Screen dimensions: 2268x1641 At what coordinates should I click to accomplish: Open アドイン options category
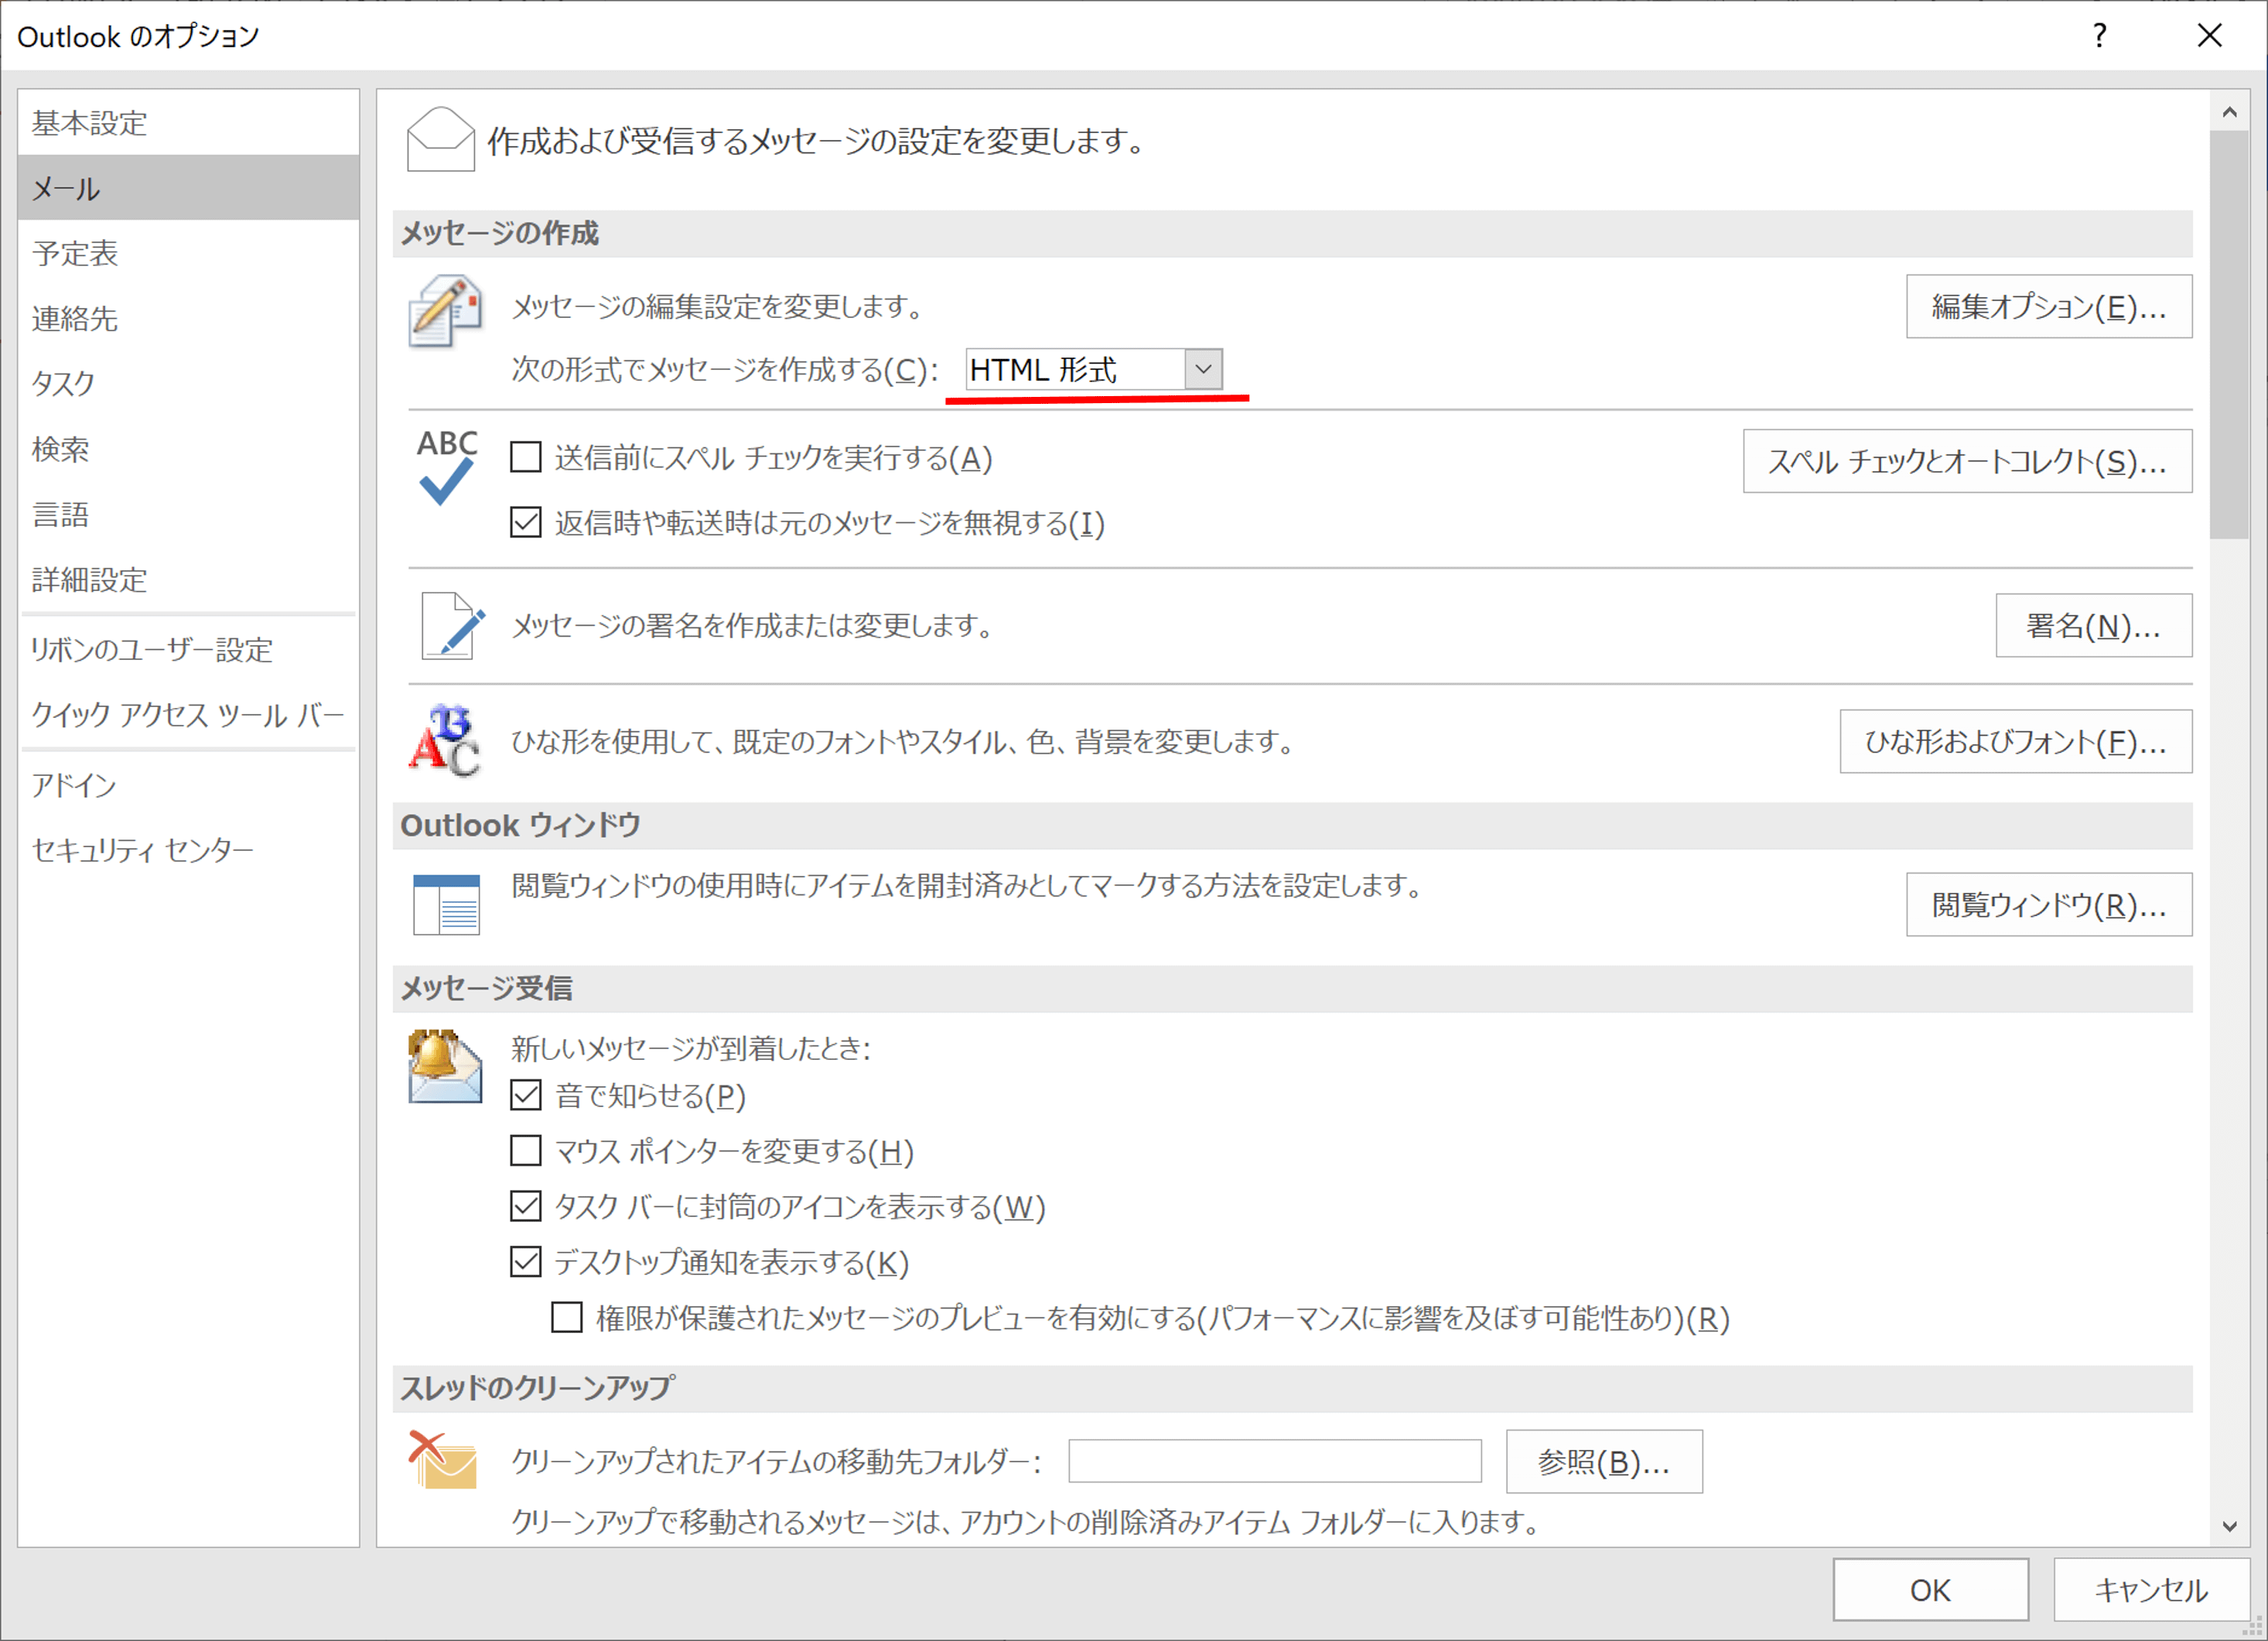click(x=188, y=785)
